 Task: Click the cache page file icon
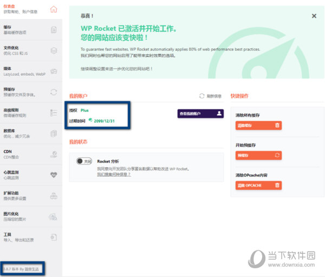click(x=54, y=30)
